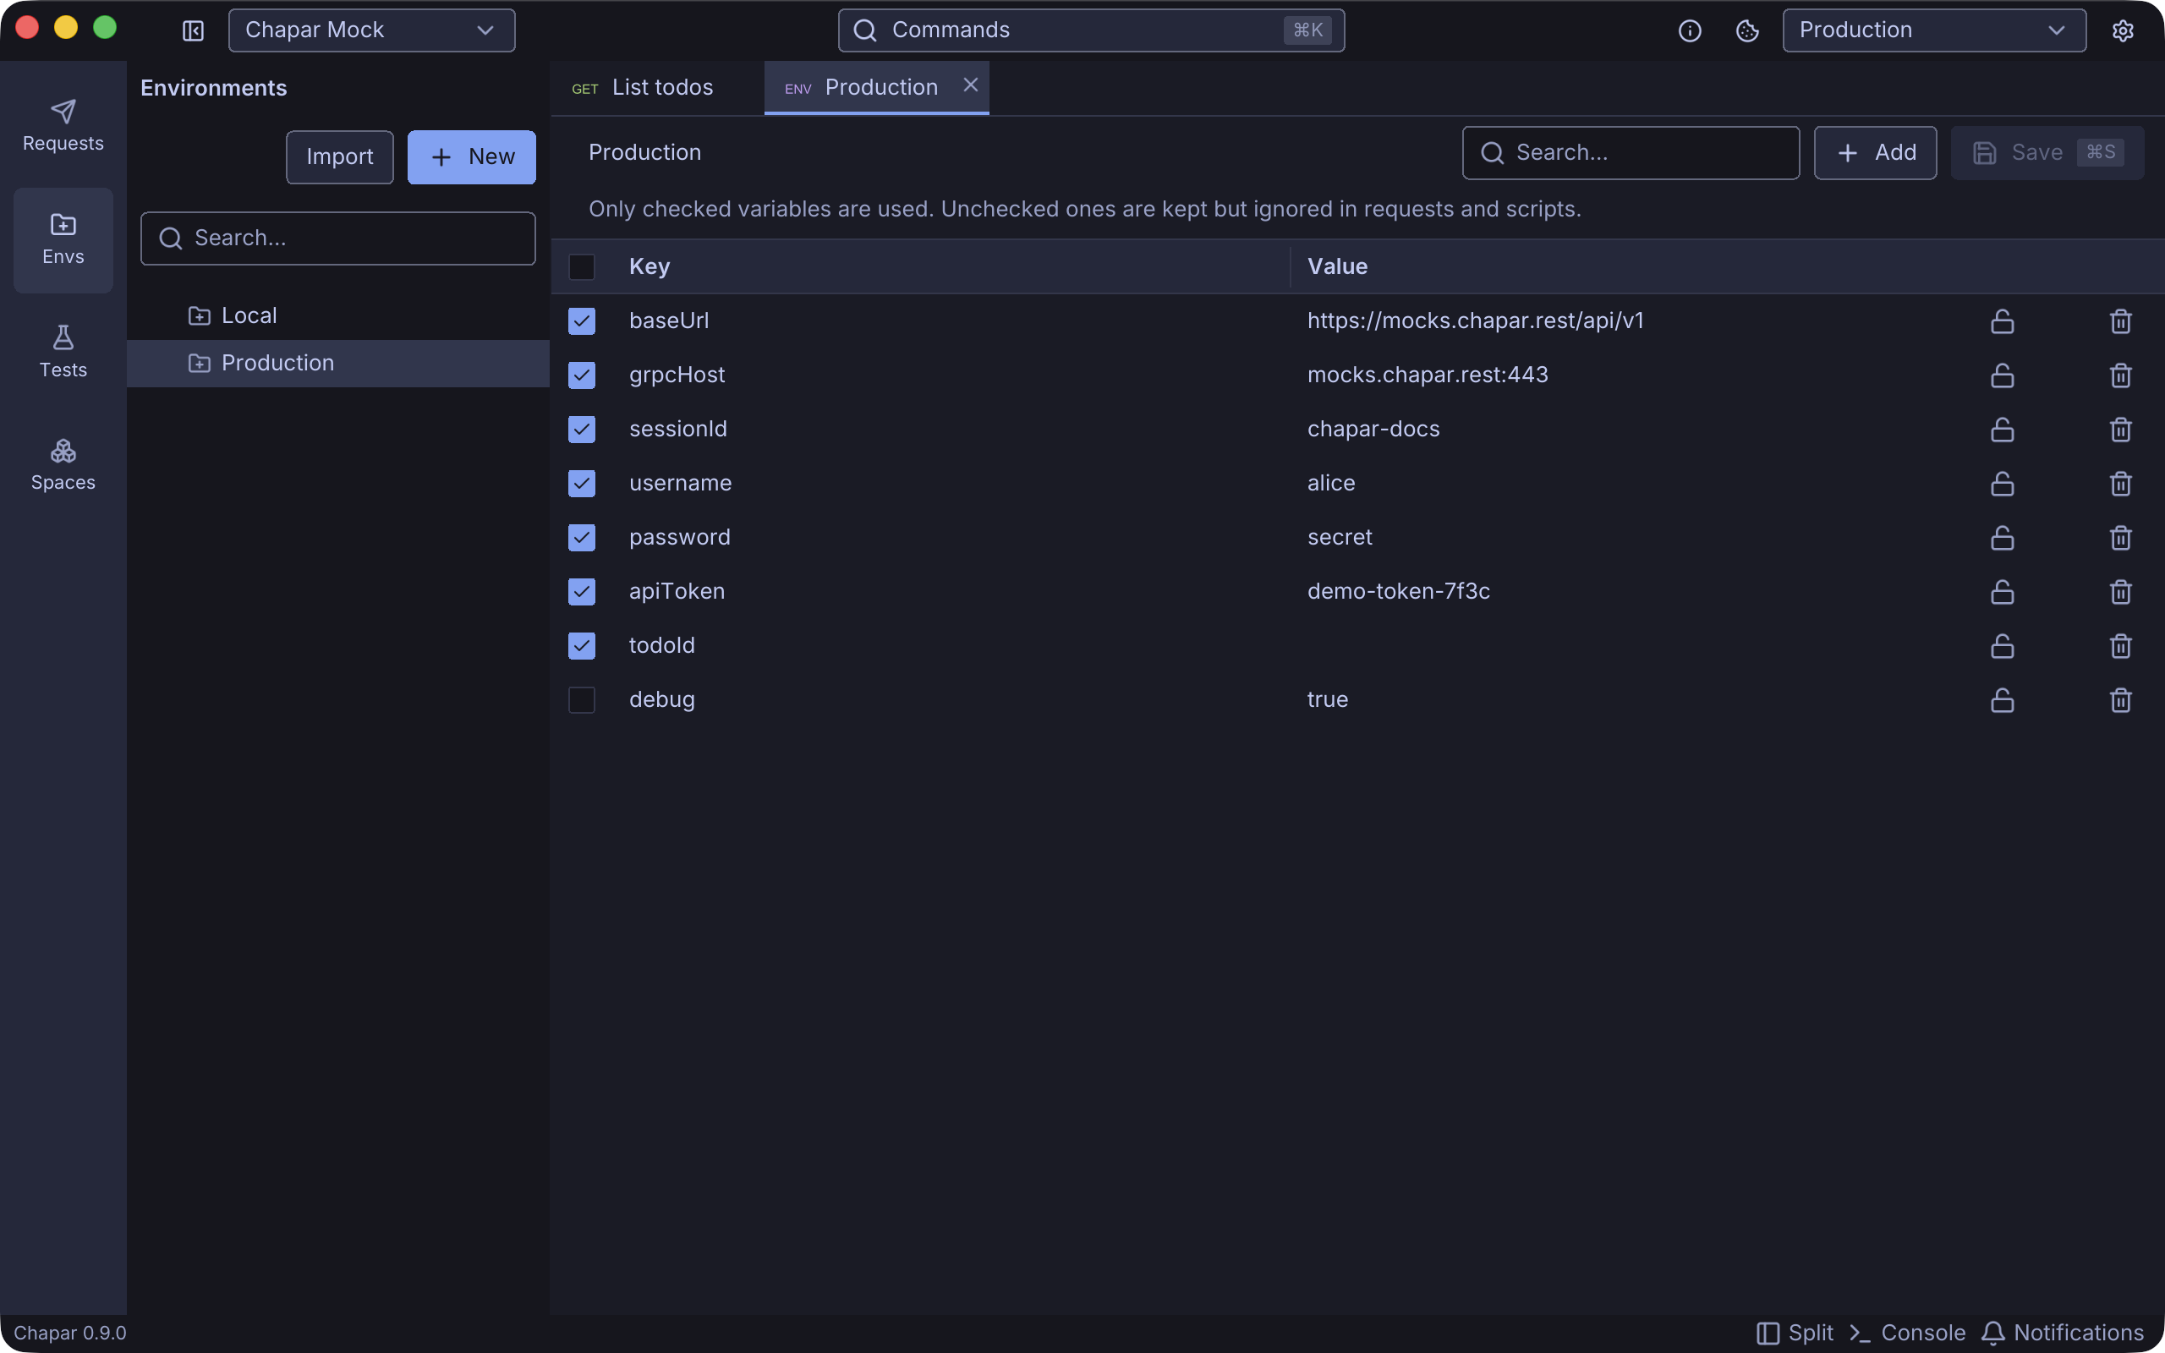This screenshot has width=2165, height=1353.
Task: Delete the username variable
Action: pyautogui.click(x=2120, y=483)
